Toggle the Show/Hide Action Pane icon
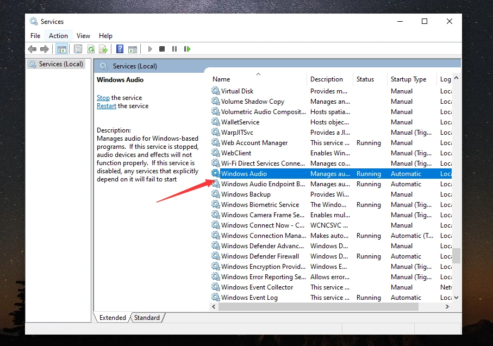This screenshot has width=493, height=346. coord(133,49)
